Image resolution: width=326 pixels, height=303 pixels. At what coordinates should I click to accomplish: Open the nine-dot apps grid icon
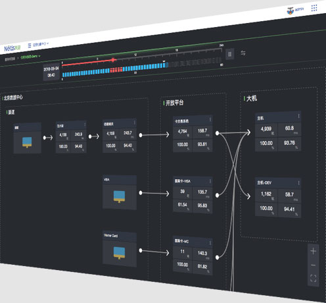(314, 8)
